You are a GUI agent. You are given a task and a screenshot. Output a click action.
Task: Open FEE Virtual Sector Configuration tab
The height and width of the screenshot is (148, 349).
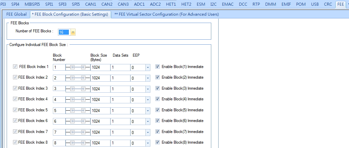pyautogui.click(x=166, y=14)
